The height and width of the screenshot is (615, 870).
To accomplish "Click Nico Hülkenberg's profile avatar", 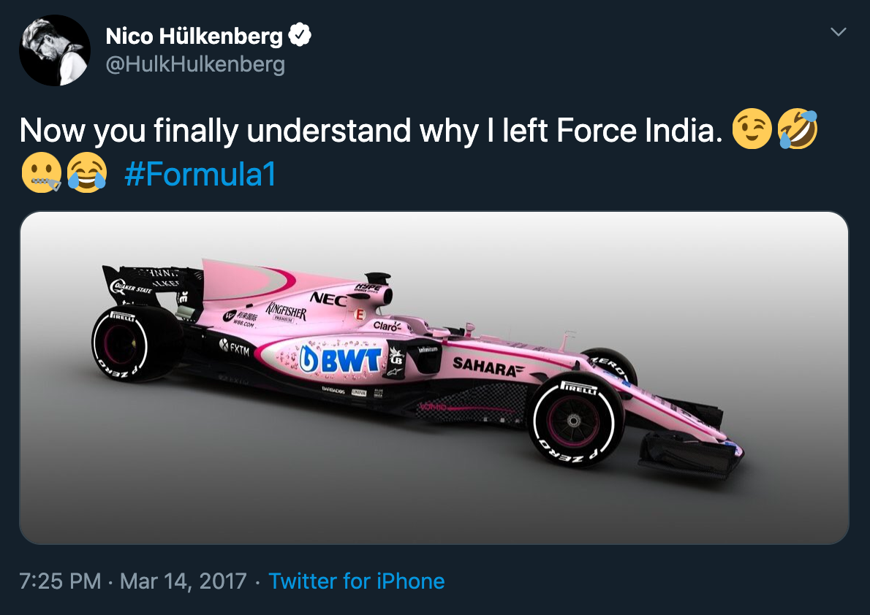I will (x=55, y=50).
